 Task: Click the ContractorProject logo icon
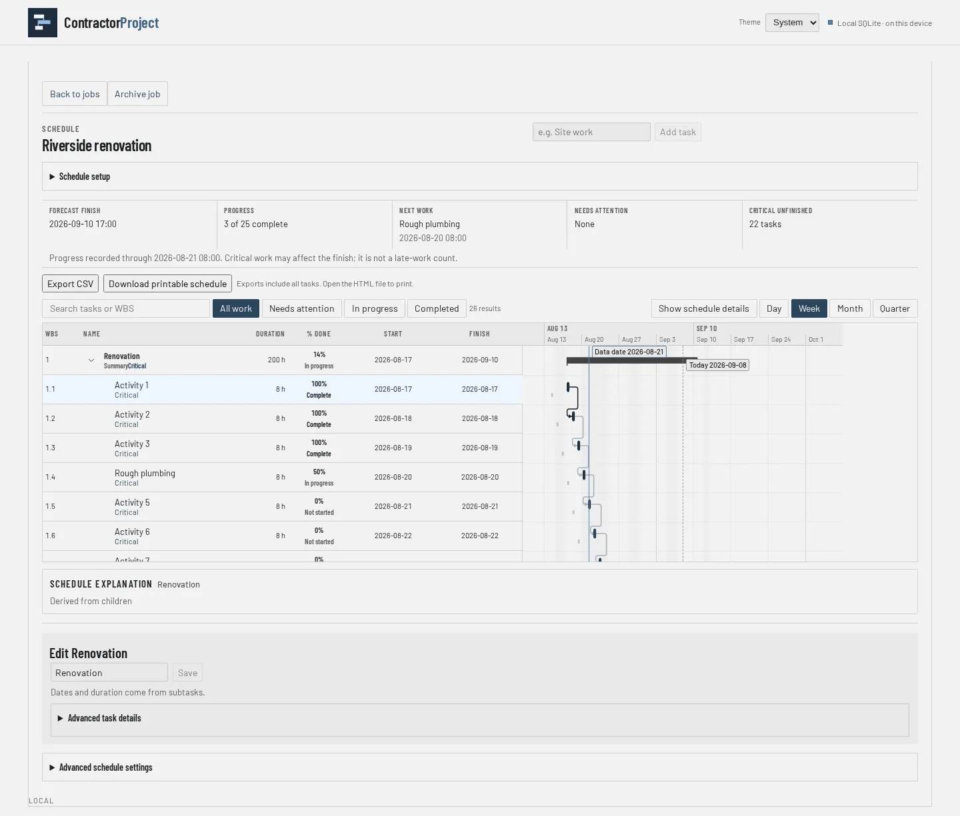click(x=43, y=23)
